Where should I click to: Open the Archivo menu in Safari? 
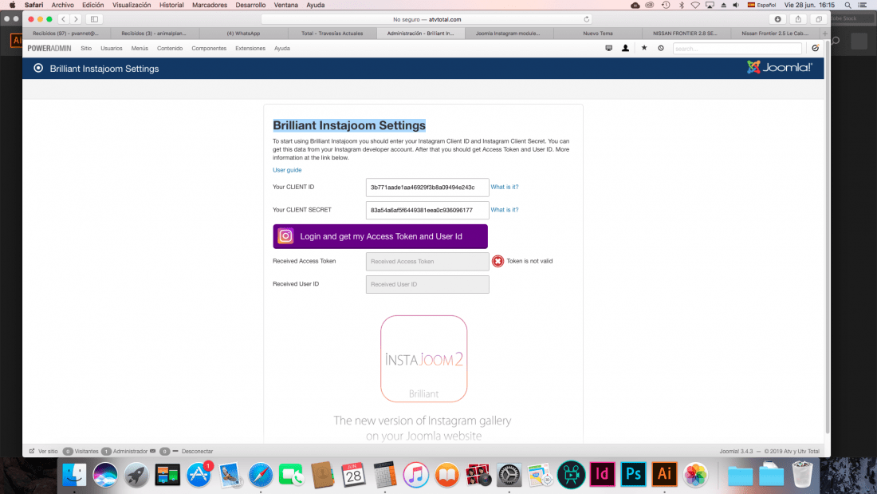(63, 5)
